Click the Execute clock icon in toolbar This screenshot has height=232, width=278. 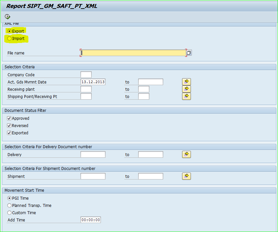tap(7, 17)
